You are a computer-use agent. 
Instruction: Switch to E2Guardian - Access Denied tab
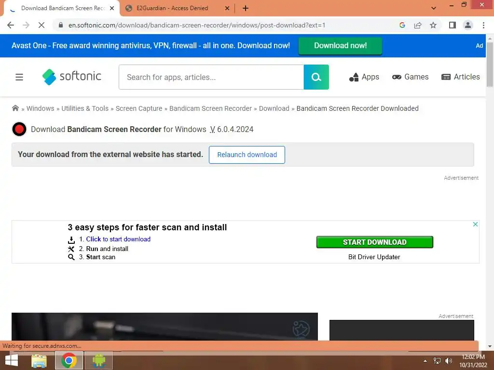(x=172, y=8)
